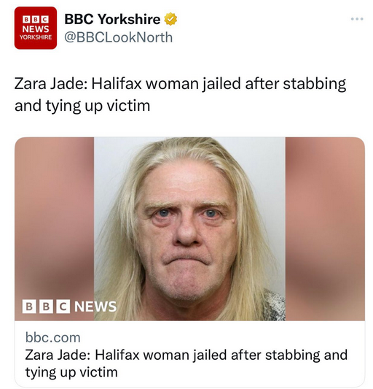The width and height of the screenshot is (373, 389).
Task: Click the blurred right side of card image
Action: point(325,228)
